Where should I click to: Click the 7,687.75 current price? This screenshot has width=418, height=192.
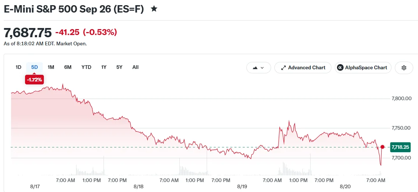28,33
